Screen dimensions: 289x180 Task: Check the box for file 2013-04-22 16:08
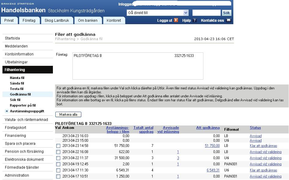58,152
